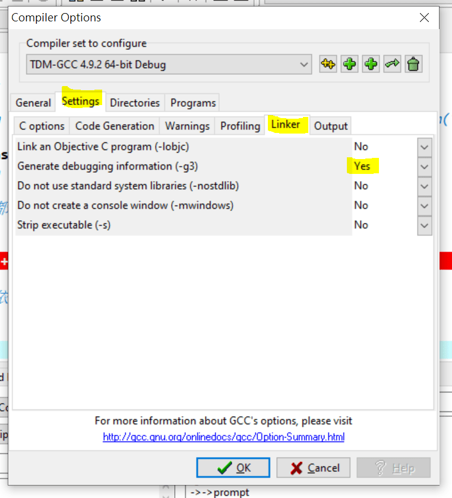Open the compiler set combo box
This screenshot has height=498, width=452.
coord(169,65)
